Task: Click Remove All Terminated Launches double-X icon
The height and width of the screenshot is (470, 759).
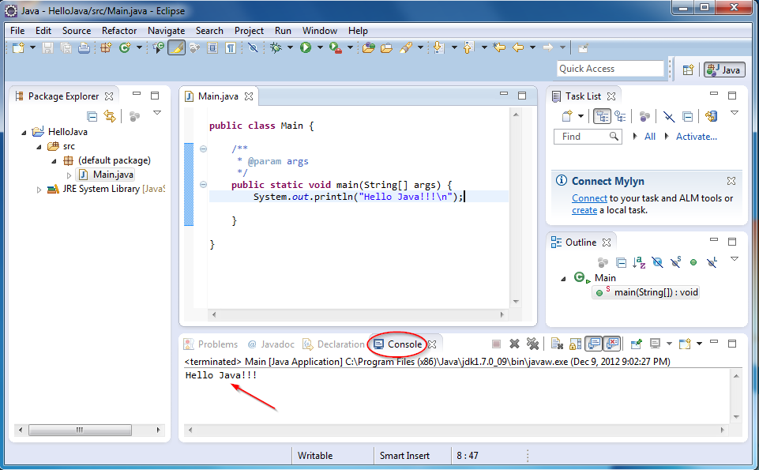Action: [x=533, y=344]
